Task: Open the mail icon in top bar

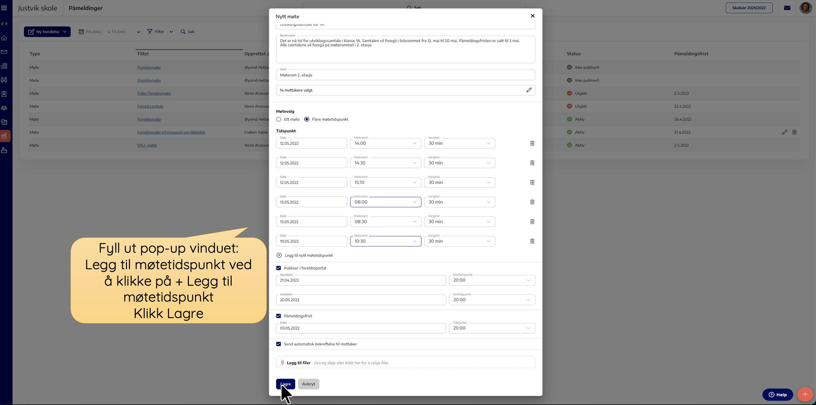Action: 787,8
